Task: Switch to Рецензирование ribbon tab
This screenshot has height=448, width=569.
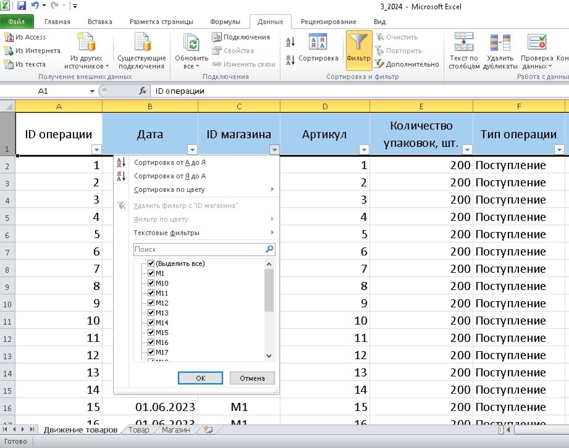Action: click(x=328, y=22)
